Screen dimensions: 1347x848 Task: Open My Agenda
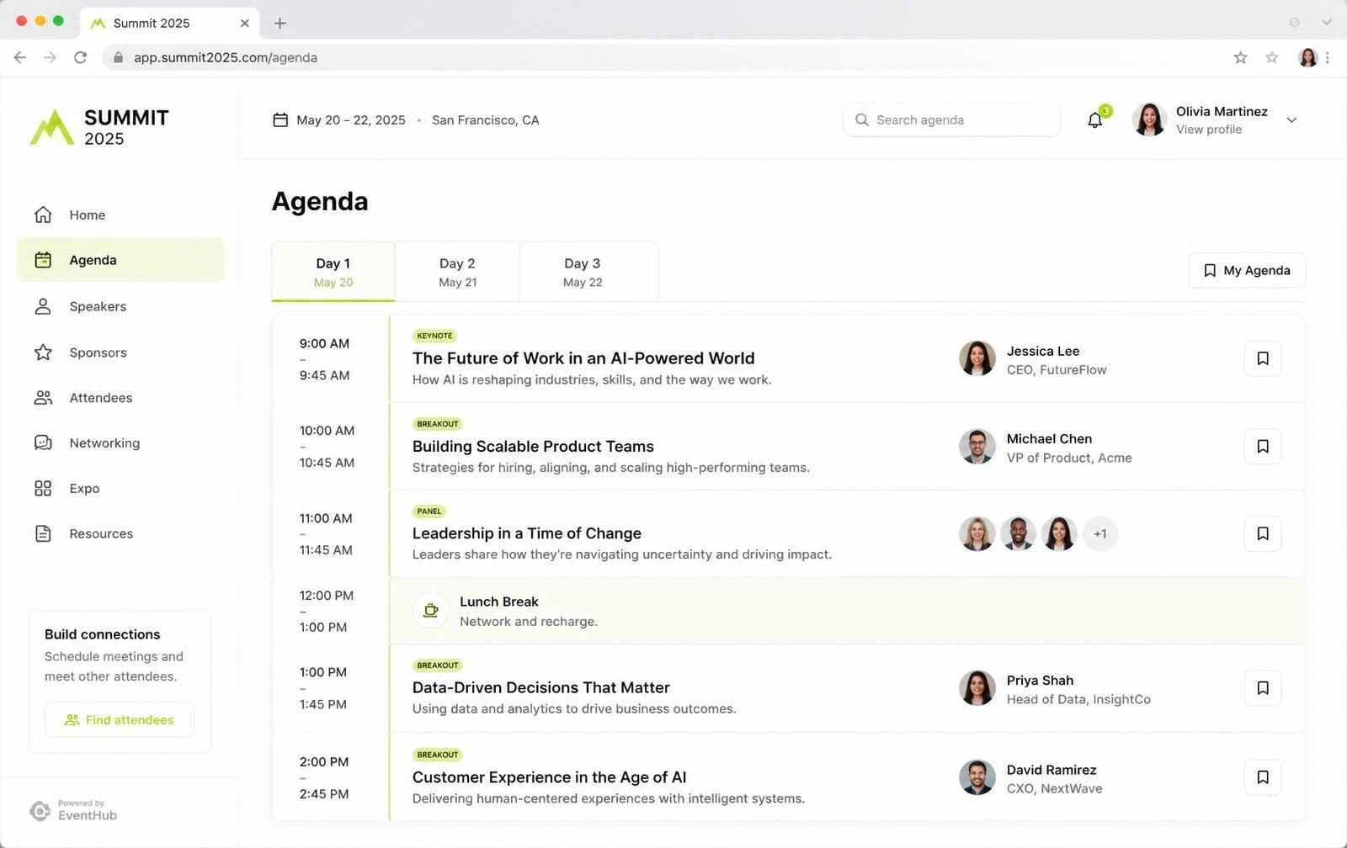[x=1247, y=270]
